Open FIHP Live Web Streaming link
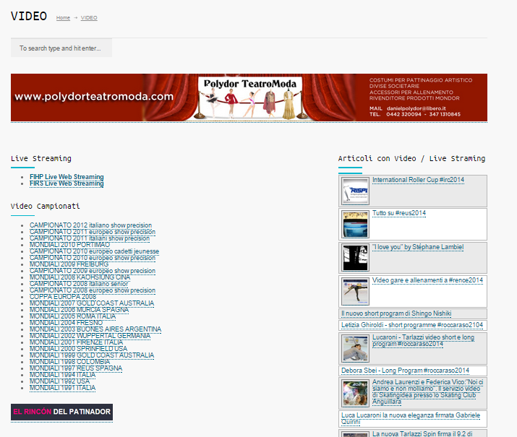The image size is (517, 437). [67, 177]
